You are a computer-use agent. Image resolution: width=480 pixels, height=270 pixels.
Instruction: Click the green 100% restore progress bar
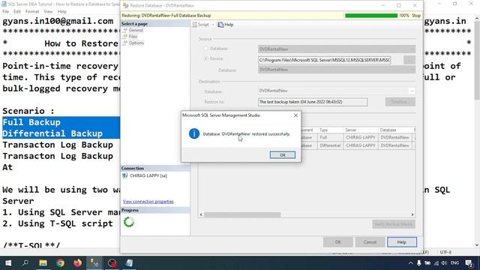coord(371,15)
